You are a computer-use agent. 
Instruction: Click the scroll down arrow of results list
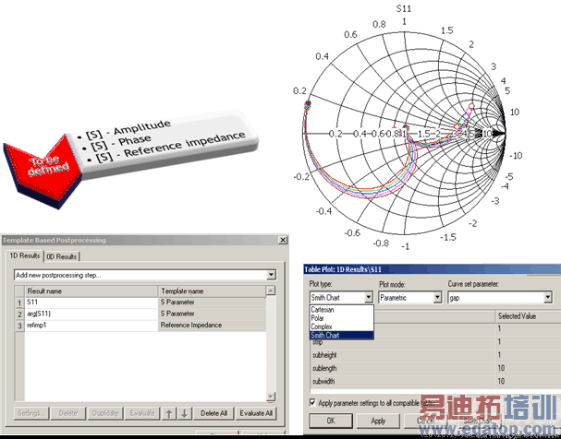271,397
